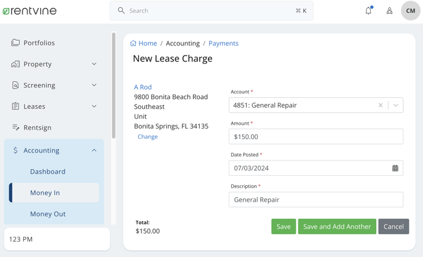Viewport: 423px width, 257px height.
Task: Click the rocket icon in header
Action: [x=389, y=11]
